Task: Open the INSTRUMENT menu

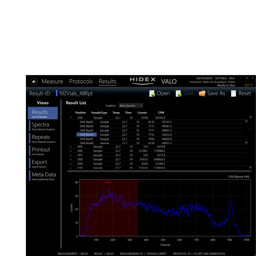Action: 204,78
